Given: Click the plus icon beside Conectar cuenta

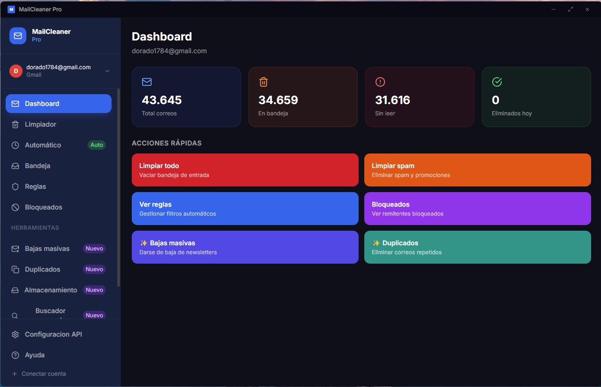Looking at the screenshot, I should [15, 374].
